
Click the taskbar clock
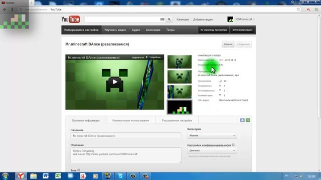pos(311,176)
